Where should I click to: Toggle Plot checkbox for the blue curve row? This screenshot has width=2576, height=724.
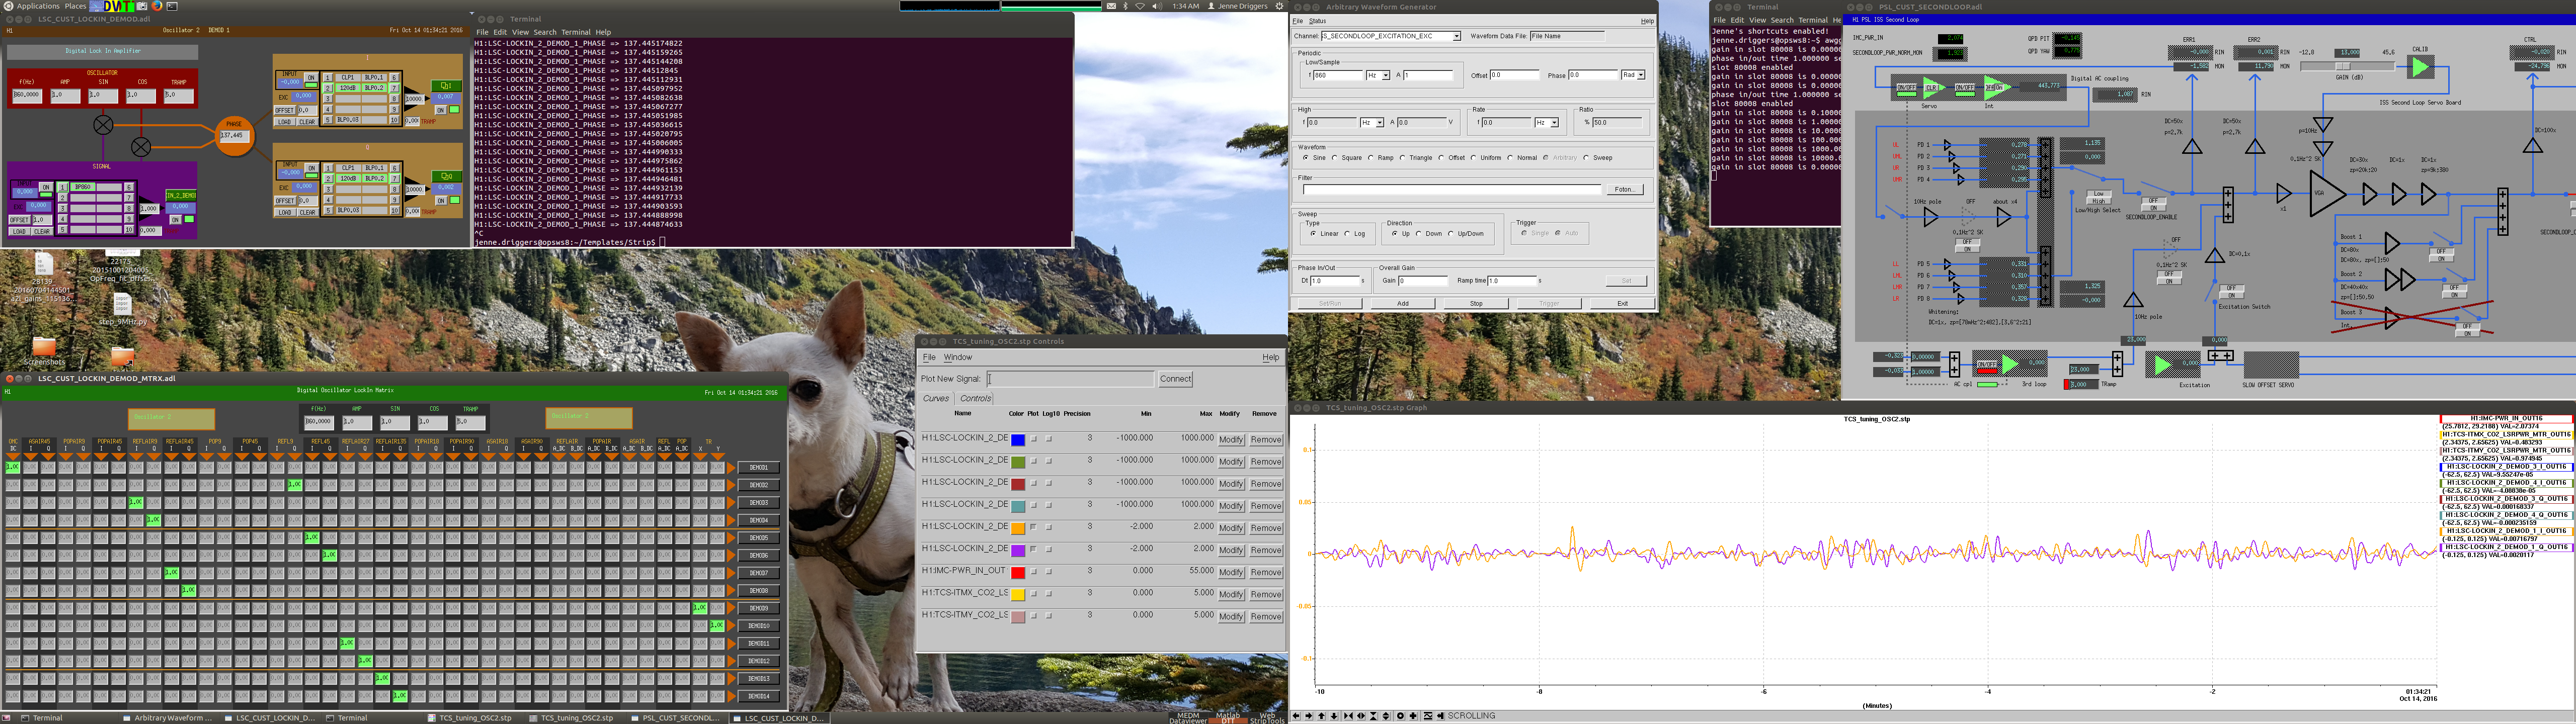[x=1034, y=439]
